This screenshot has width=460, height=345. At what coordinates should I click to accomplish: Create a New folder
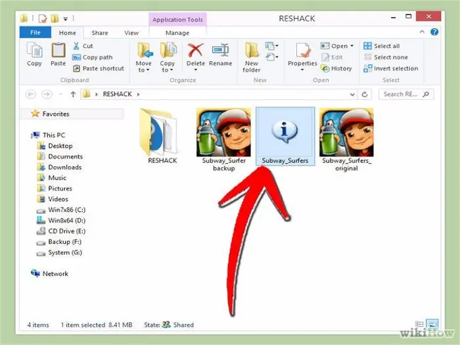(x=252, y=57)
